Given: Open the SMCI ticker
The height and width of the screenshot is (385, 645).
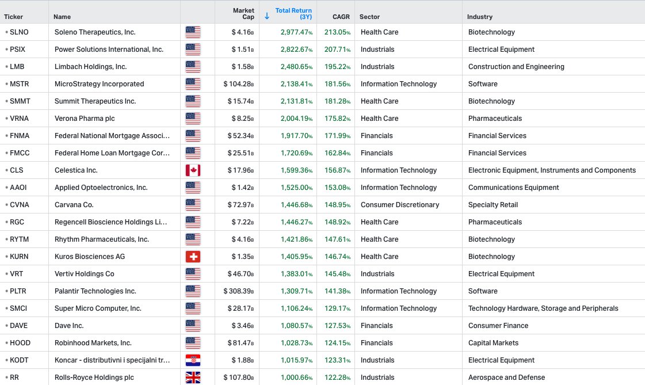Looking at the screenshot, I should click(18, 308).
